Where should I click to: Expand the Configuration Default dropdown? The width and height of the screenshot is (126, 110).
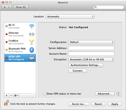point(91,42)
